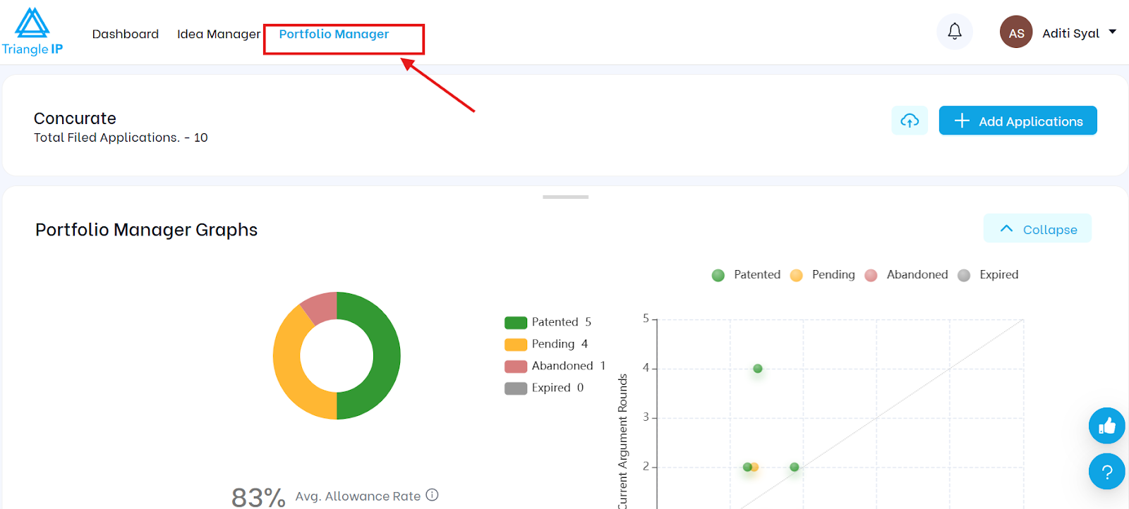Toggle Abandoned series in scatter legend
Screen dimensions: 1129x509
(907, 275)
